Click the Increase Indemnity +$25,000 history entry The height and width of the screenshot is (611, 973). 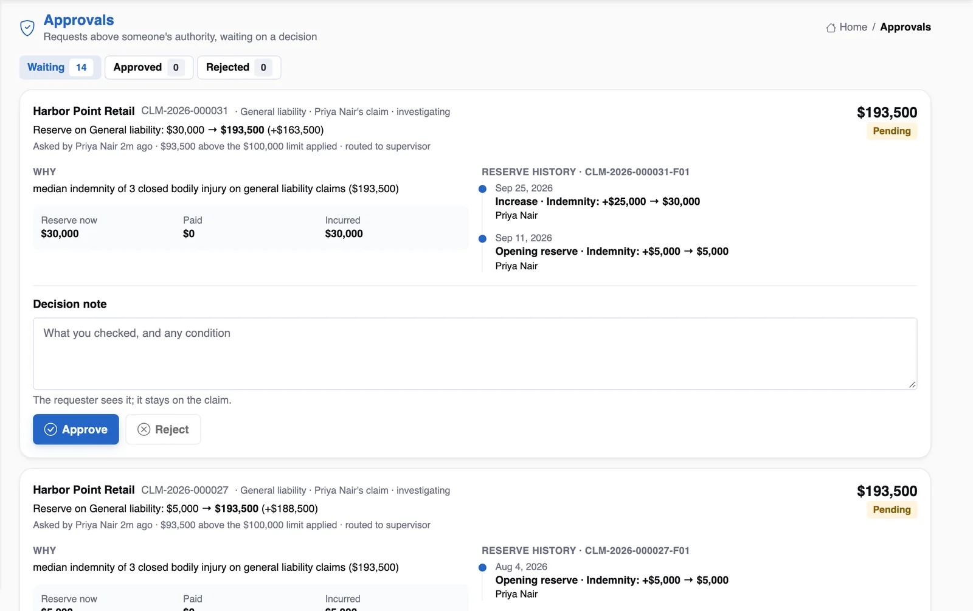(x=598, y=202)
